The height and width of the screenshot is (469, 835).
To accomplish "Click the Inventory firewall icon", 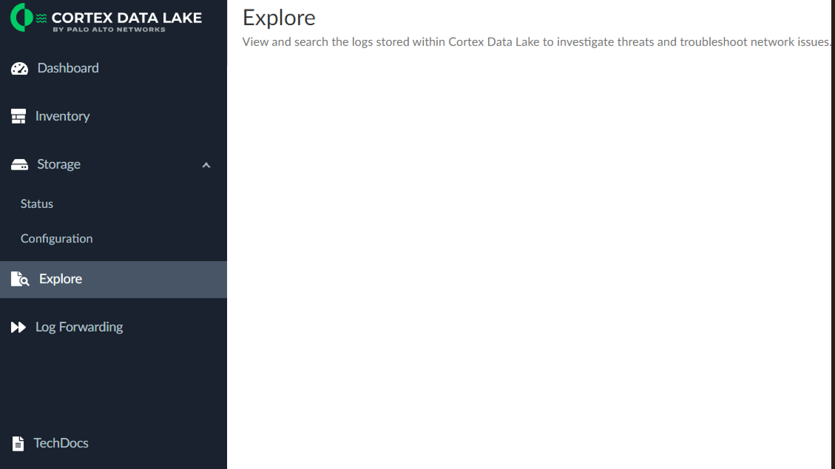I will tap(18, 116).
